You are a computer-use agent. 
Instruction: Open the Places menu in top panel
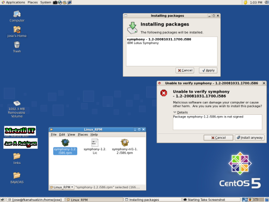tap(33, 2)
